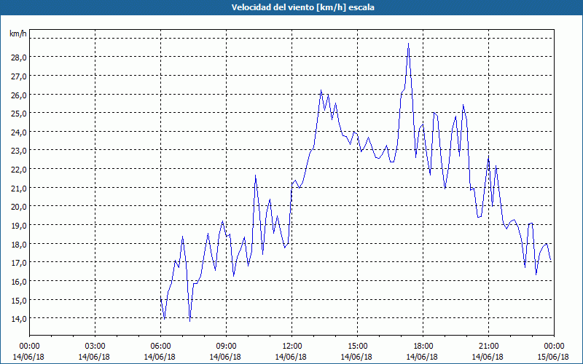Click the highest wind peak near 17:20

pos(408,44)
